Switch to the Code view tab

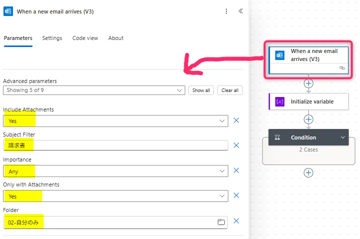point(85,38)
